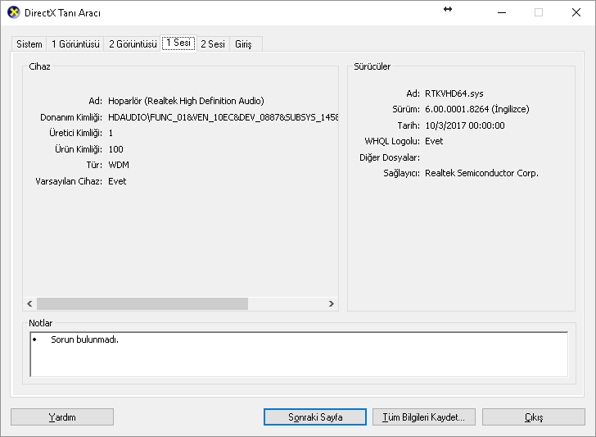Click the Varsayılan Cihaz value Evet
This screenshot has height=437, width=596.
coord(117,181)
